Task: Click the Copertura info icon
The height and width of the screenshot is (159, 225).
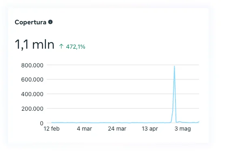Action: [x=50, y=22]
